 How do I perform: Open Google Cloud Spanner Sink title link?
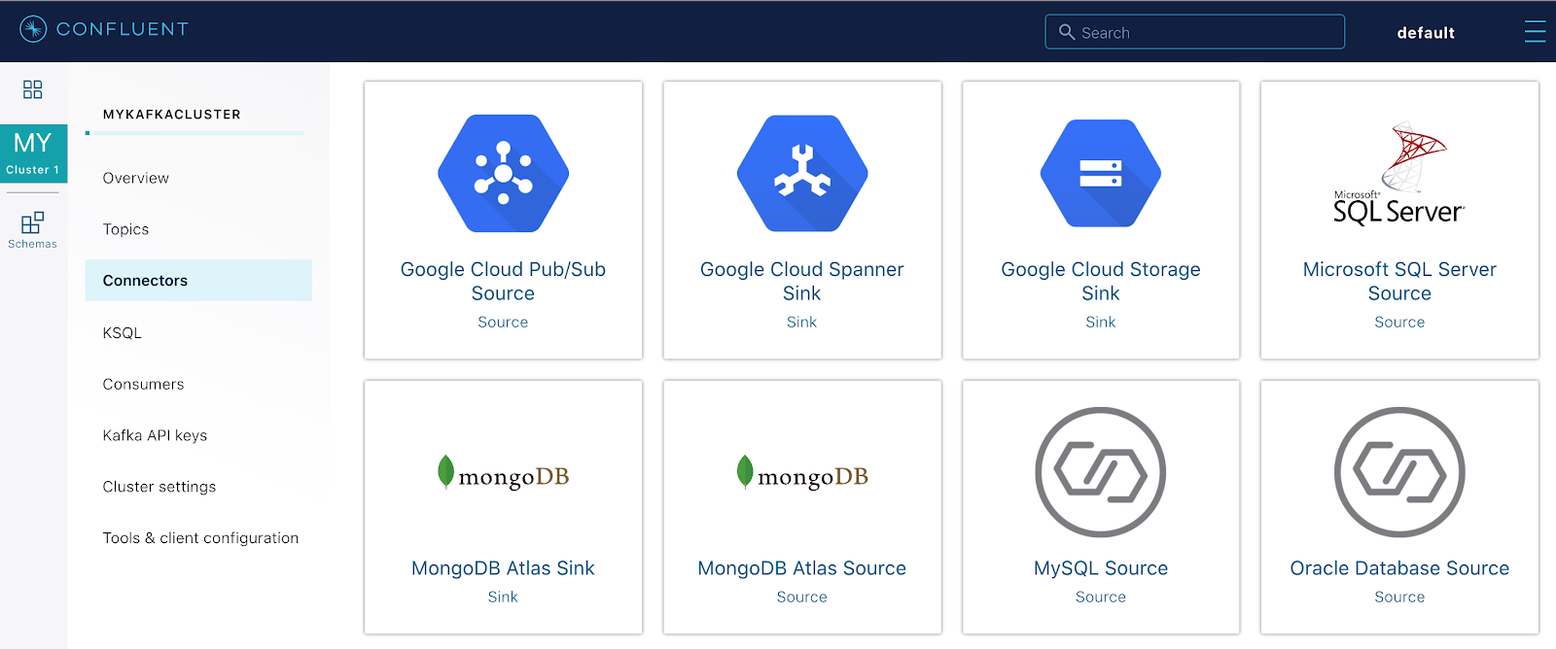[x=802, y=281]
